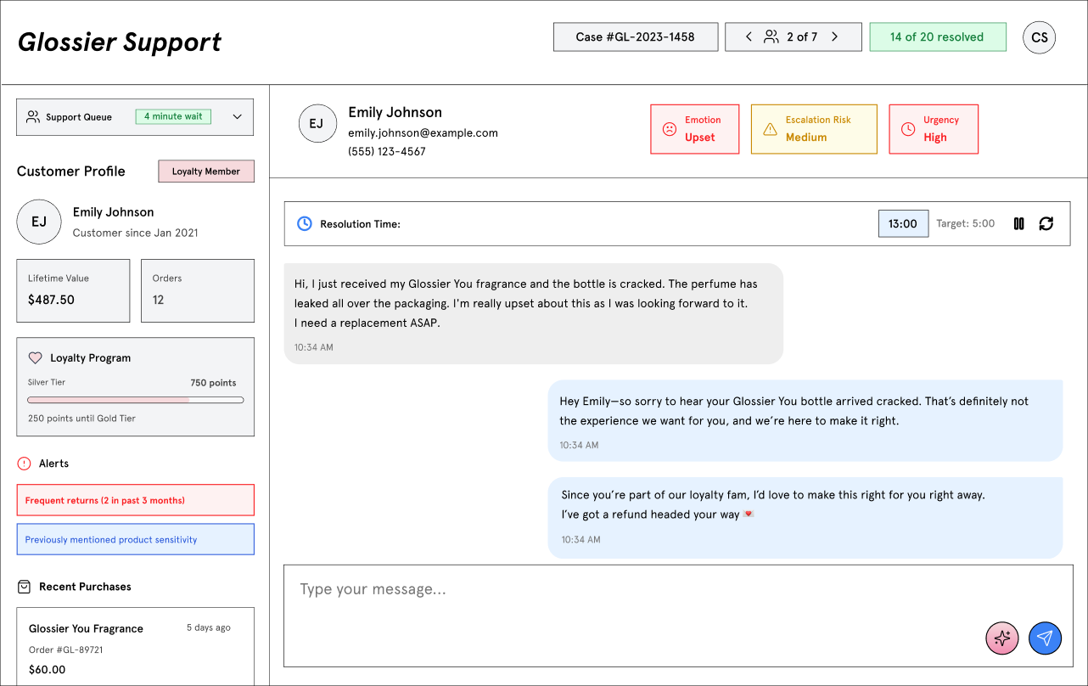Open the Urgency High indicator card

934,129
